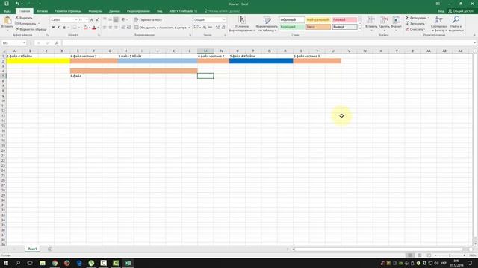Click add new sheet plus icon

click(x=50, y=249)
